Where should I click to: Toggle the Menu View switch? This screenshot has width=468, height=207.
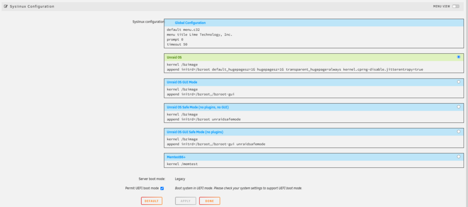click(x=456, y=6)
